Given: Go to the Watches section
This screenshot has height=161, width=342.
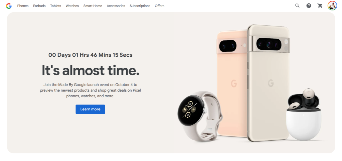Looking at the screenshot, I should pyautogui.click(x=72, y=6).
